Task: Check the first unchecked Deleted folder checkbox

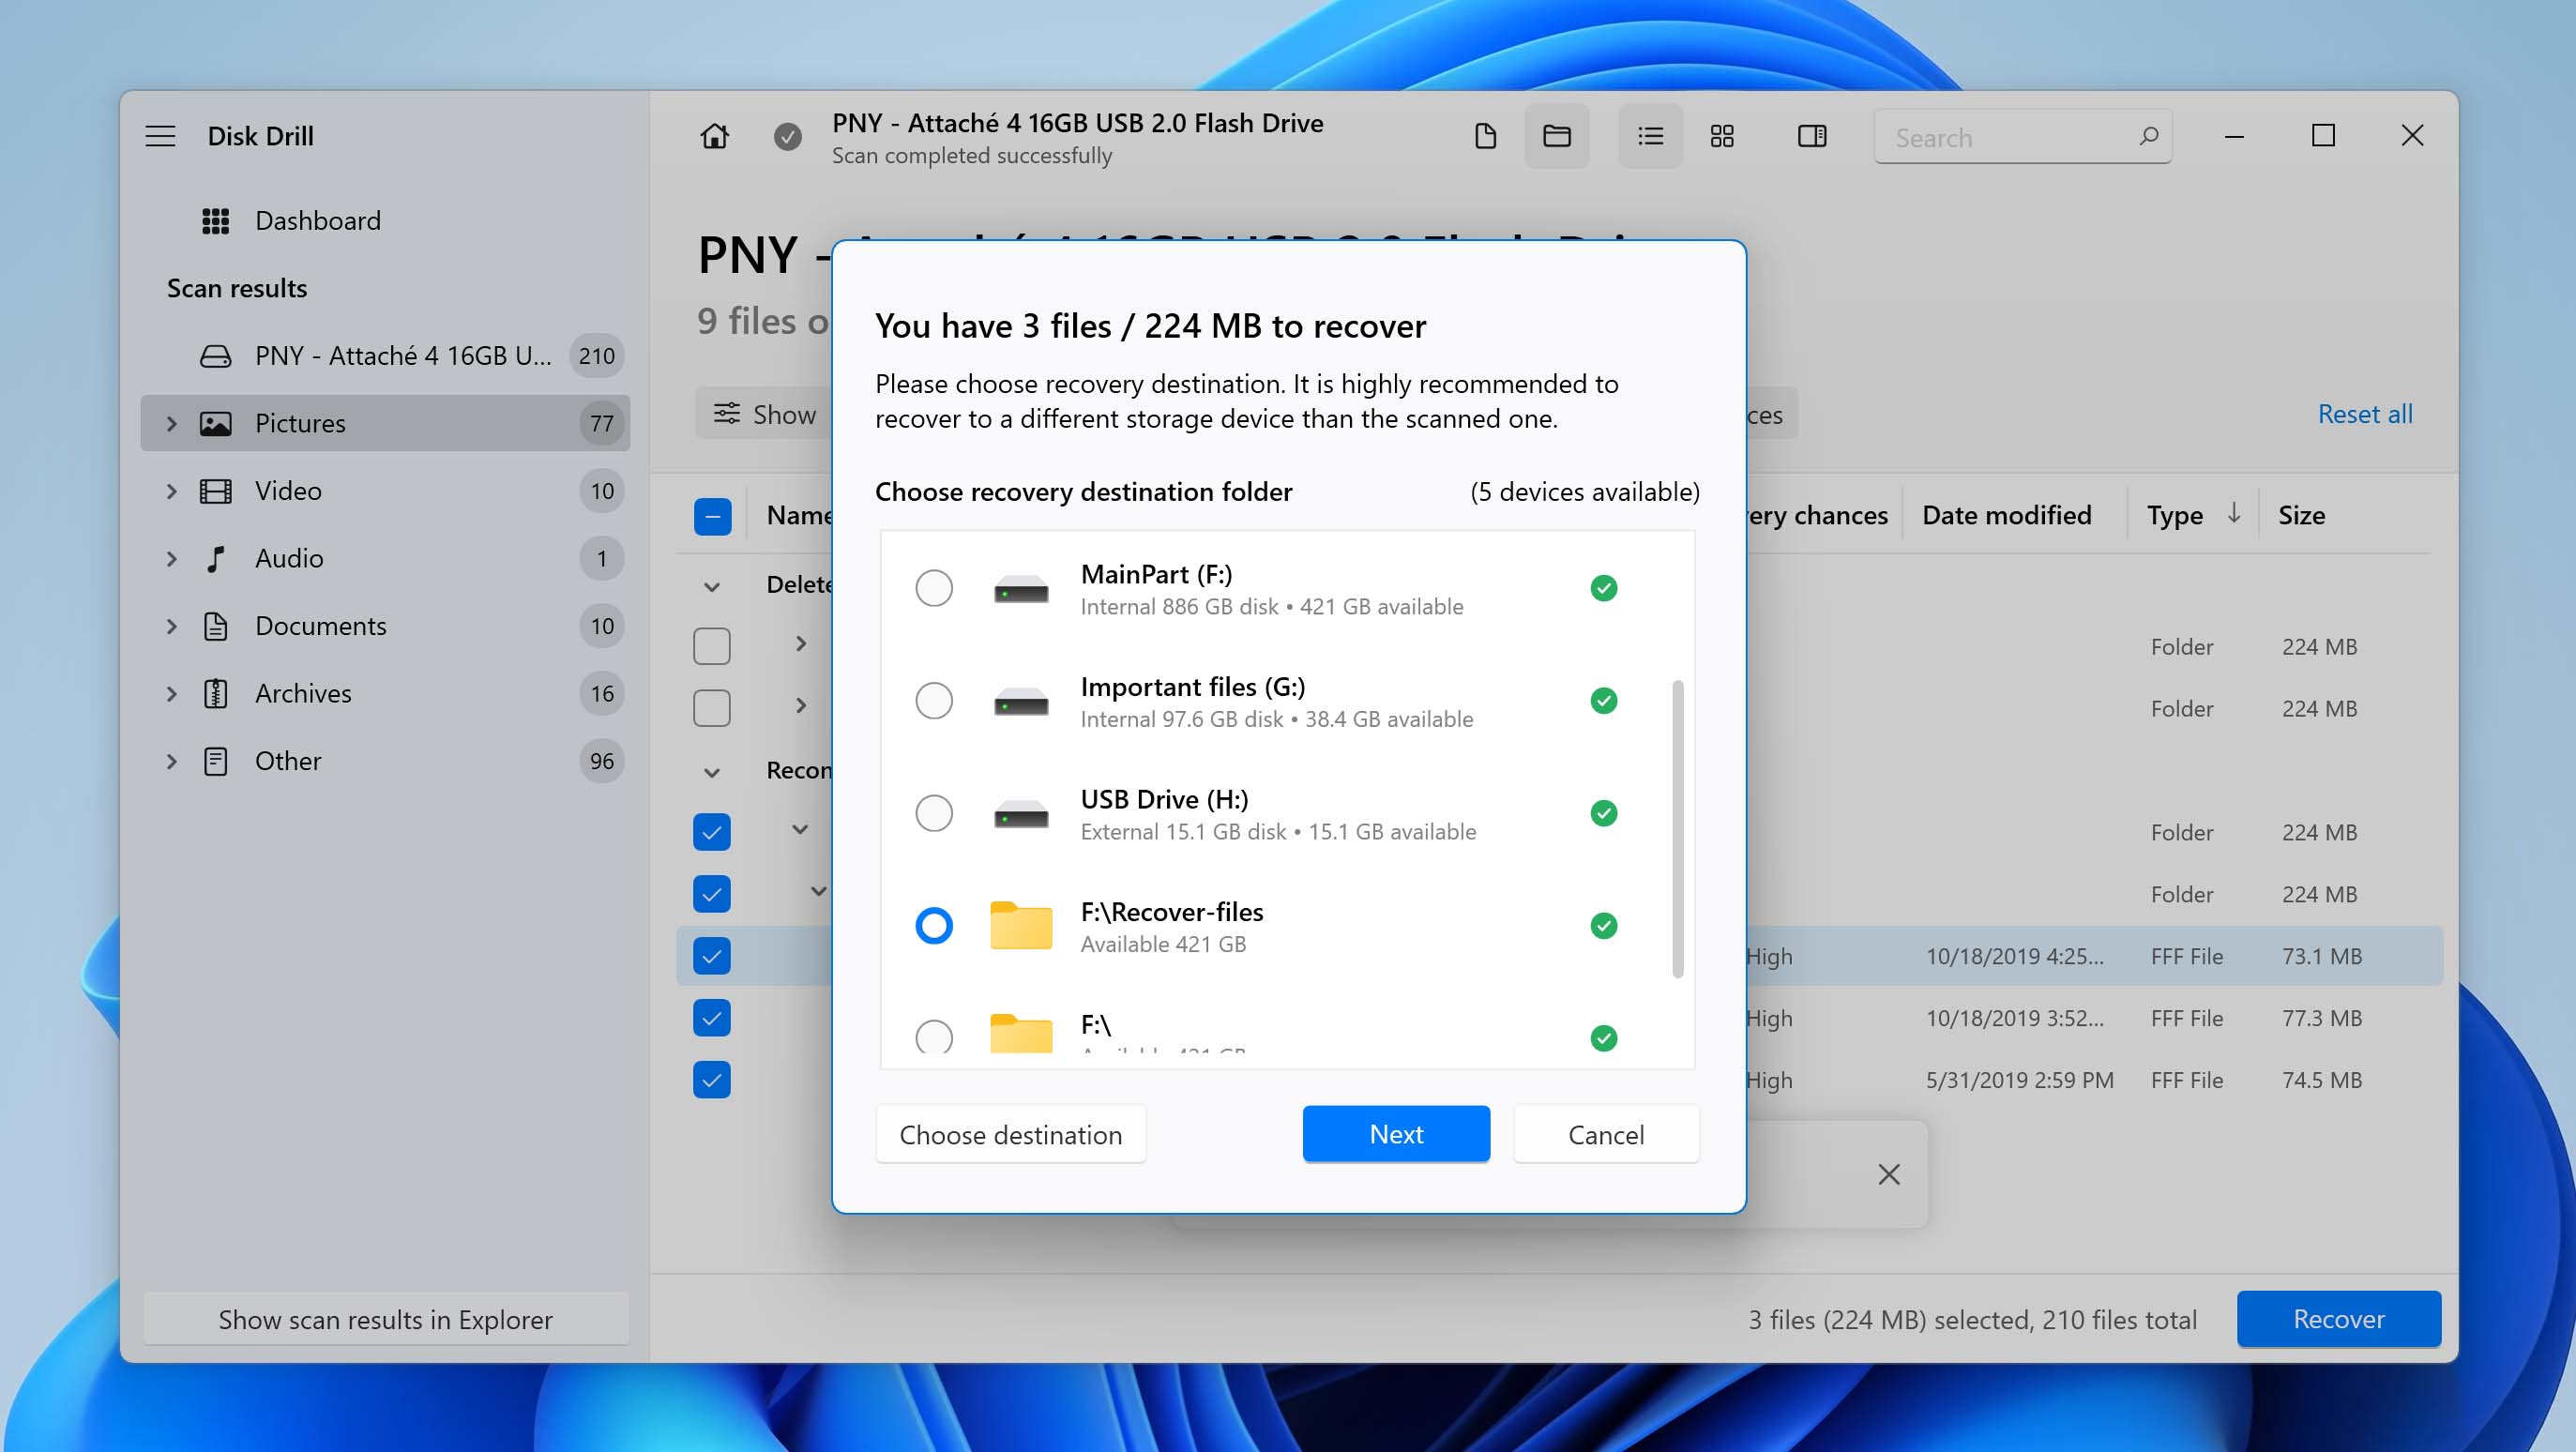Action: 712,646
